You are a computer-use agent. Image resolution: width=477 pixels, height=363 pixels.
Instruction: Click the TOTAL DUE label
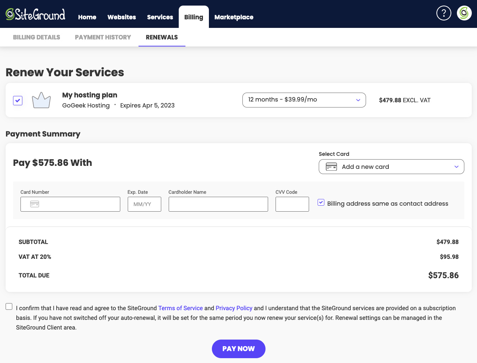pyautogui.click(x=34, y=275)
